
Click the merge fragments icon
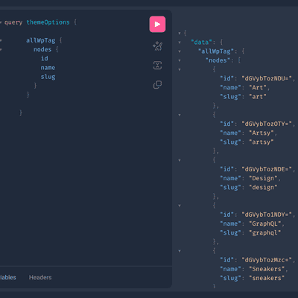(157, 66)
